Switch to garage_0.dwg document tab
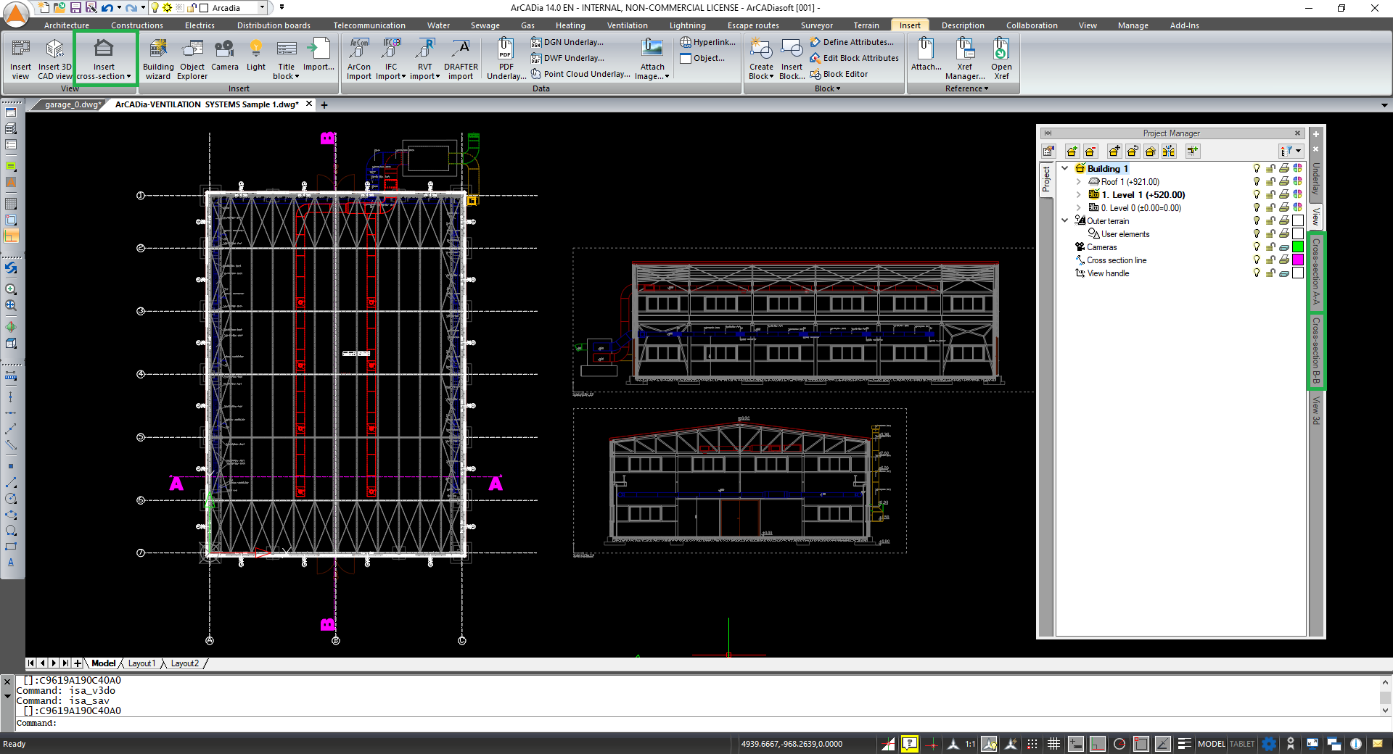The image size is (1393, 754). [71, 104]
